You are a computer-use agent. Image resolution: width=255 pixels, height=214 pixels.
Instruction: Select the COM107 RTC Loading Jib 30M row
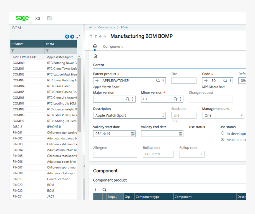[x=44, y=103]
